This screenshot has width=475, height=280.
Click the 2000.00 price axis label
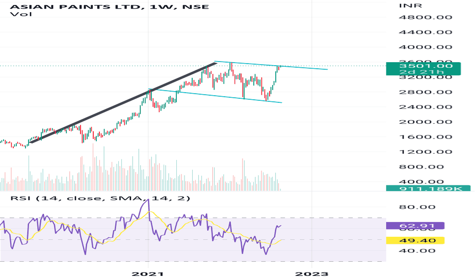pos(426,122)
